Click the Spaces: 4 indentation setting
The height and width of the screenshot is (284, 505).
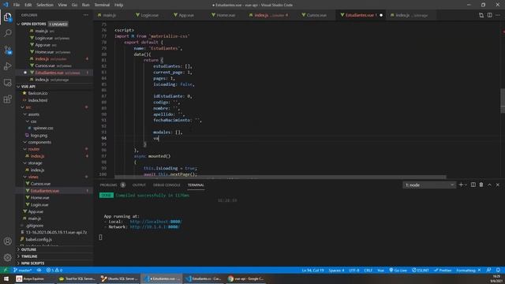click(x=336, y=270)
